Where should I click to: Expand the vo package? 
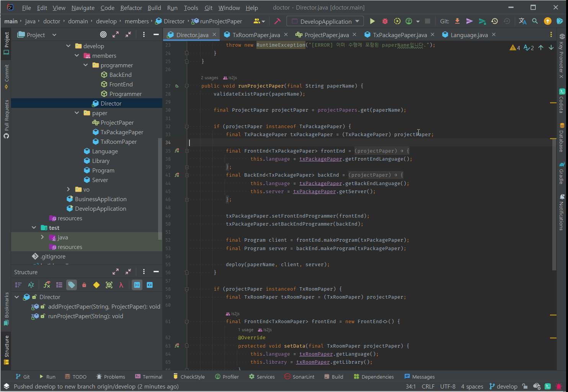coord(69,189)
